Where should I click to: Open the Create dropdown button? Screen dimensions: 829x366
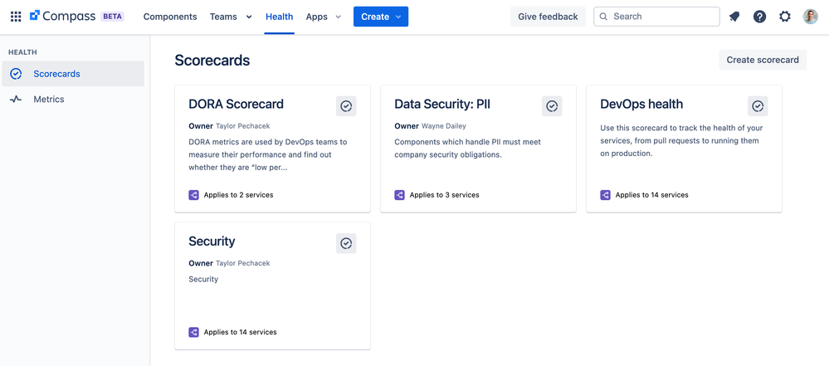381,17
